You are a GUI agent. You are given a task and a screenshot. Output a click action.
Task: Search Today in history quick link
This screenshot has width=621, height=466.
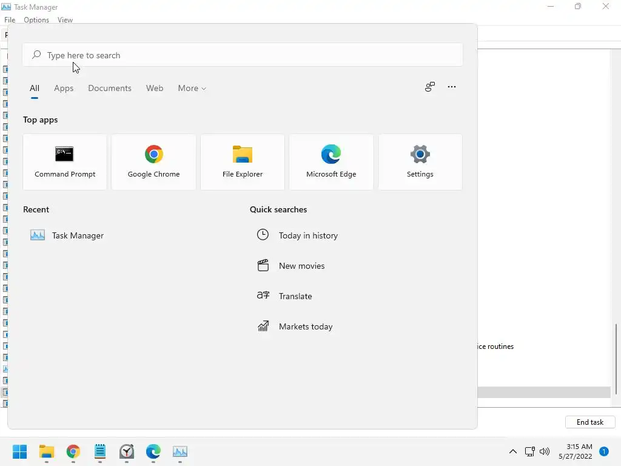coord(308,235)
